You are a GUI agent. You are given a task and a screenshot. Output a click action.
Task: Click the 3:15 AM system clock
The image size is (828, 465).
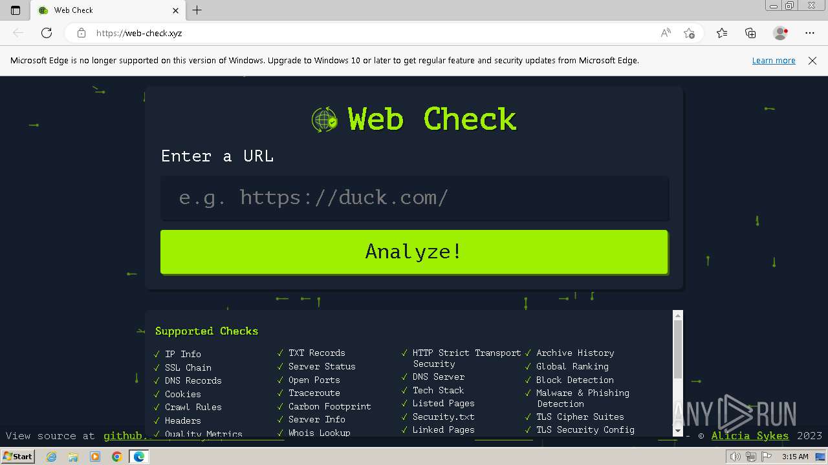[795, 457]
